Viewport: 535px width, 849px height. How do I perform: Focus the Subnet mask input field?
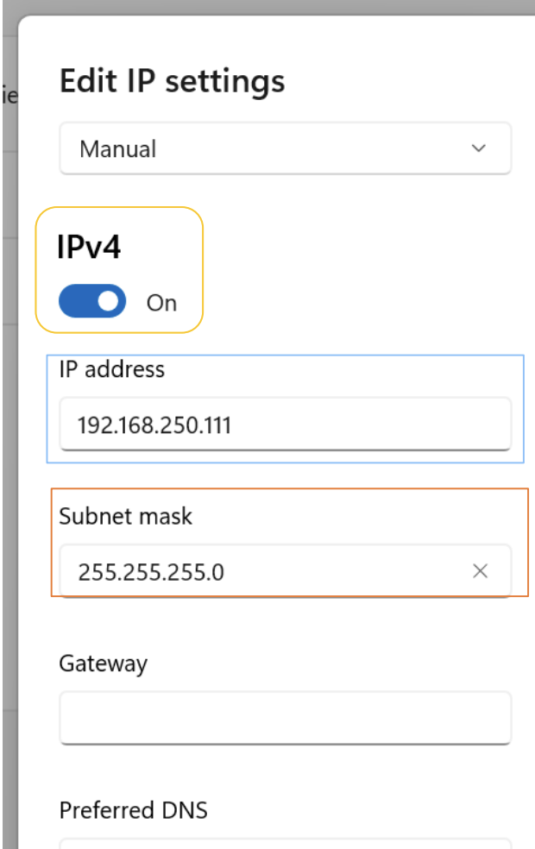point(286,570)
